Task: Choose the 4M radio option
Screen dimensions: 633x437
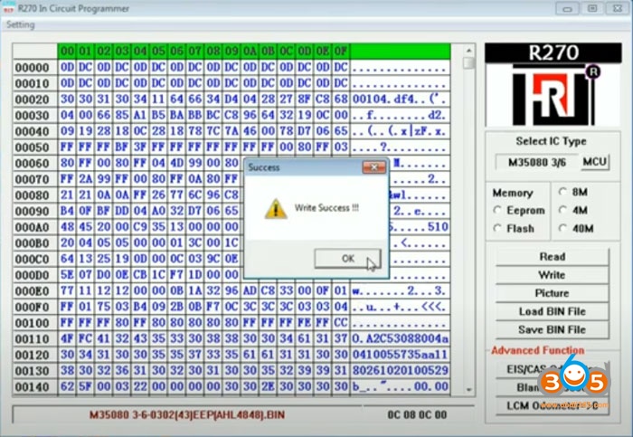Action: click(562, 210)
